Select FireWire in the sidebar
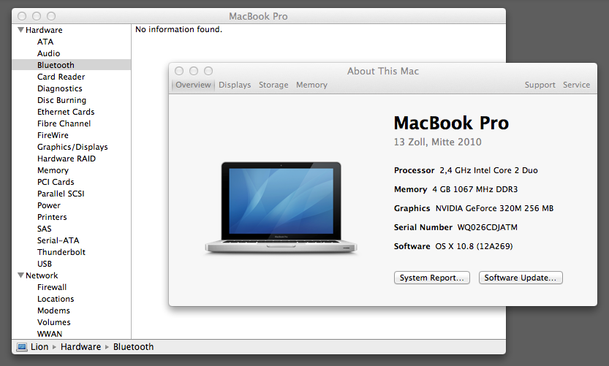 tap(53, 135)
